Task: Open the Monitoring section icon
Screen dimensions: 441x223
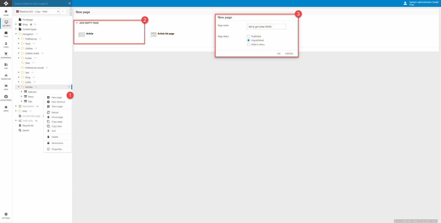Action: click(x=6, y=98)
